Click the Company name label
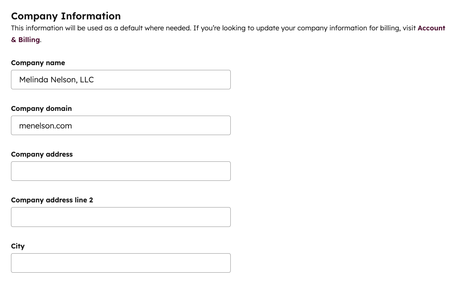Image resolution: width=449 pixels, height=284 pixels. point(38,63)
